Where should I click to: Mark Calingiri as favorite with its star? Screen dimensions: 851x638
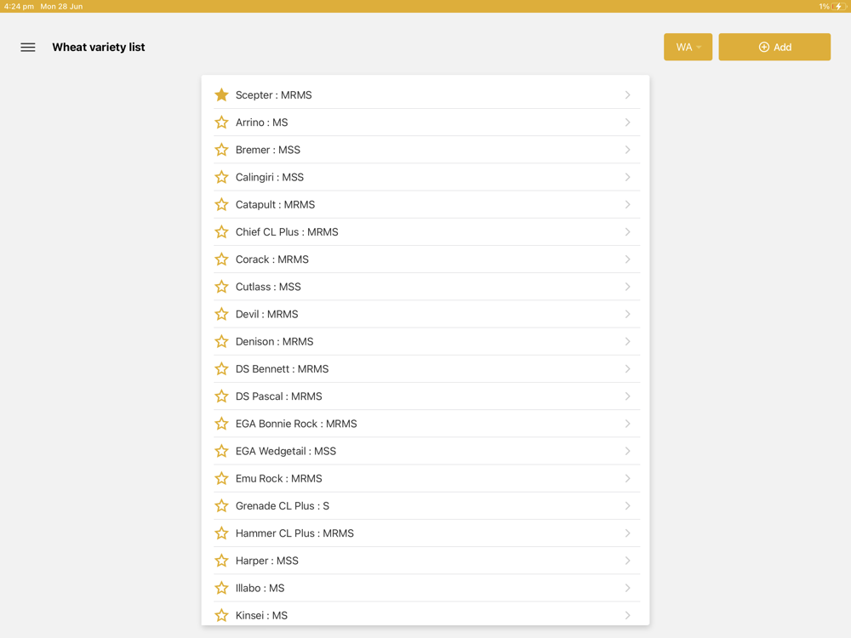click(221, 177)
